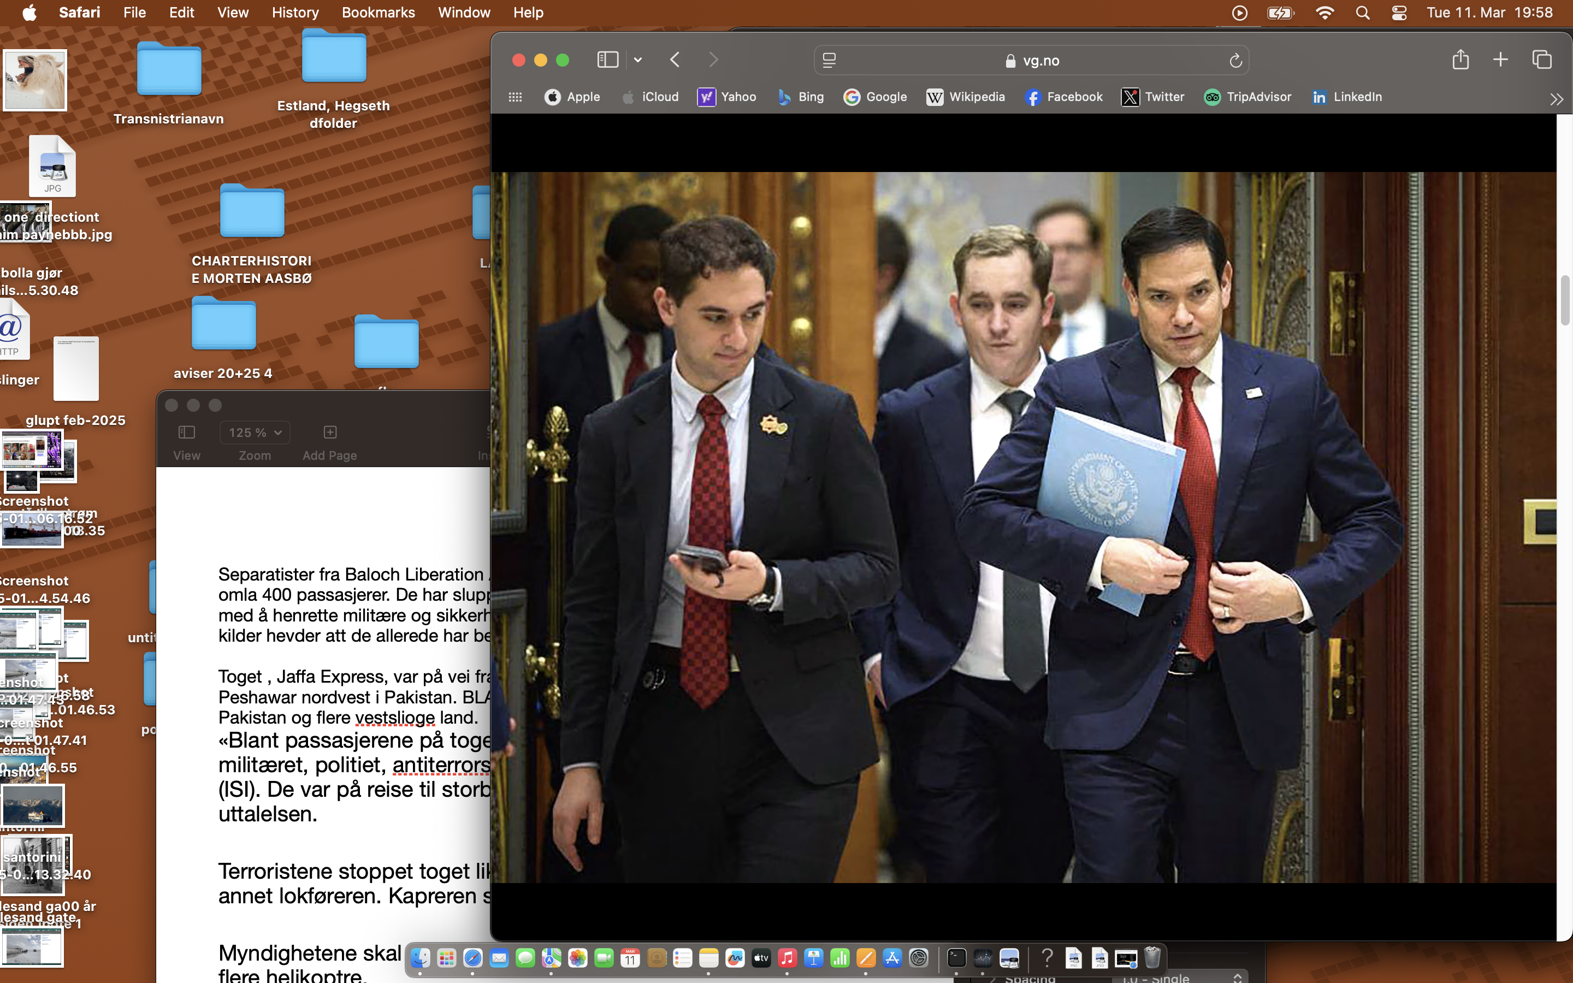Open the Zoom 125 % dropdown in Pages window
This screenshot has height=983, width=1573.
click(255, 433)
